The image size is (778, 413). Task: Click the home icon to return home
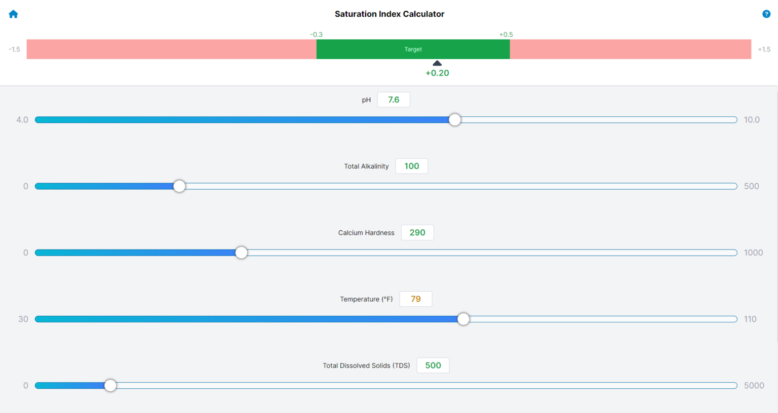(13, 14)
